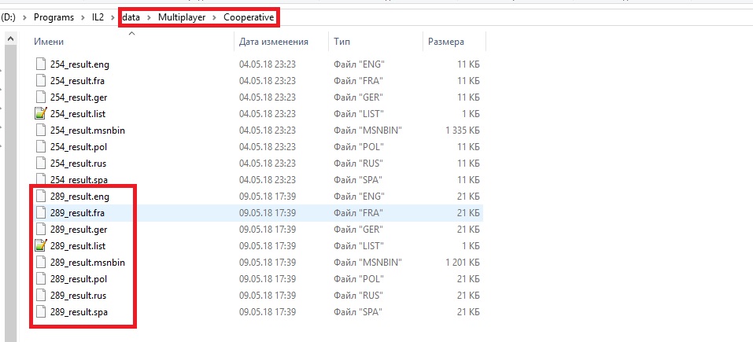The image size is (753, 342).
Task: Select the file name 254_result.eng
Action: [79, 64]
